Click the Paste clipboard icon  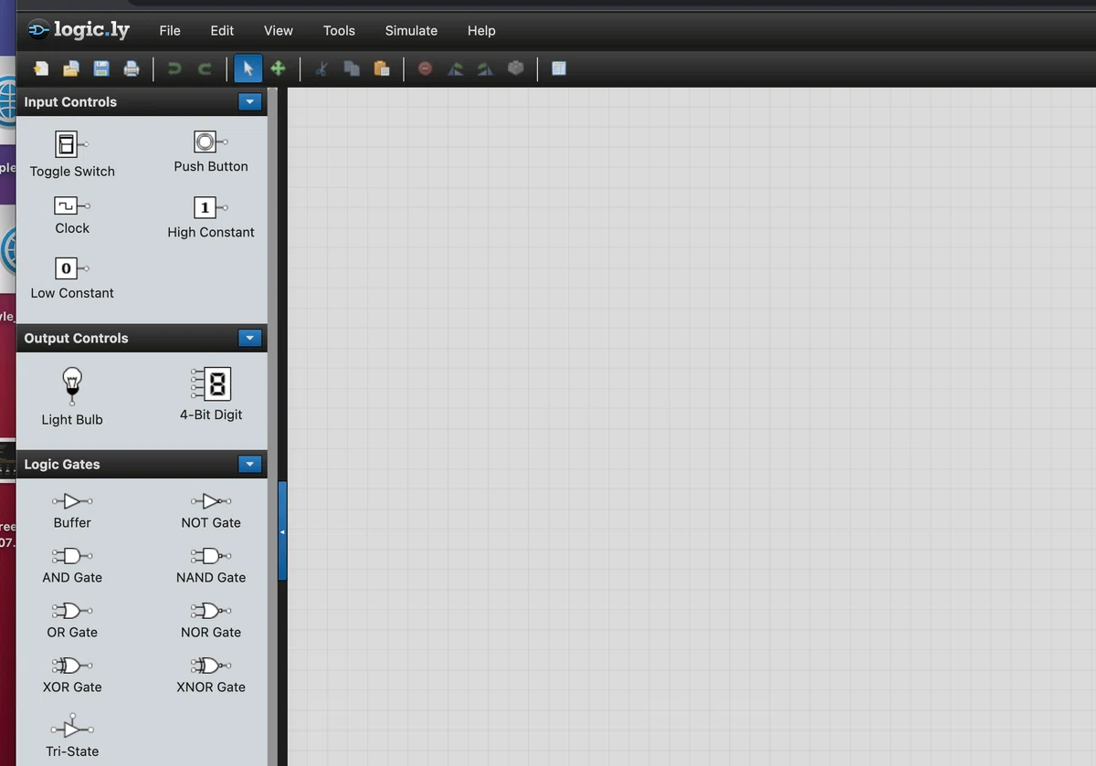pyautogui.click(x=382, y=68)
